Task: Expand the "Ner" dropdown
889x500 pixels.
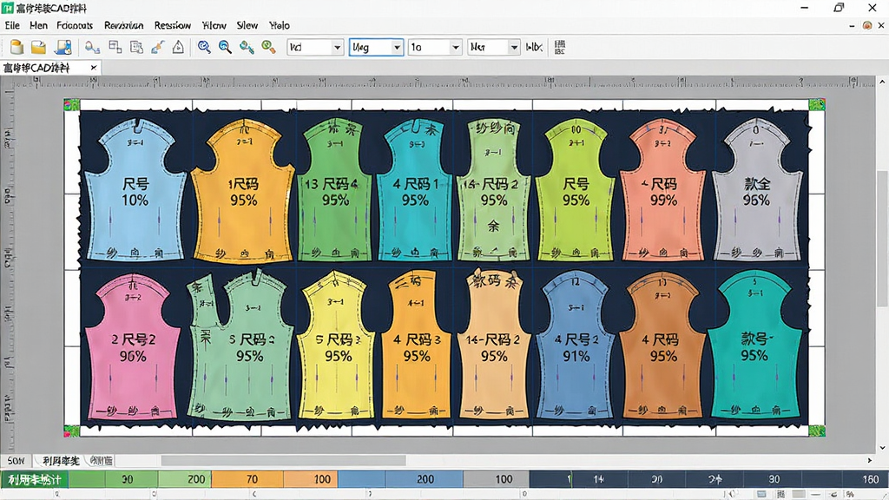Action: [493, 47]
